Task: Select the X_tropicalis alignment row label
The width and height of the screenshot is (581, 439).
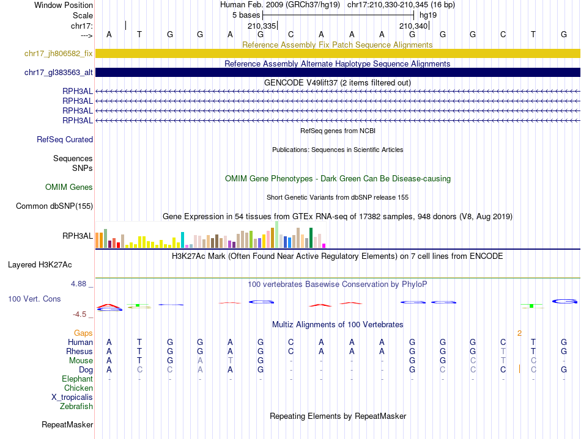Action: tap(72, 397)
